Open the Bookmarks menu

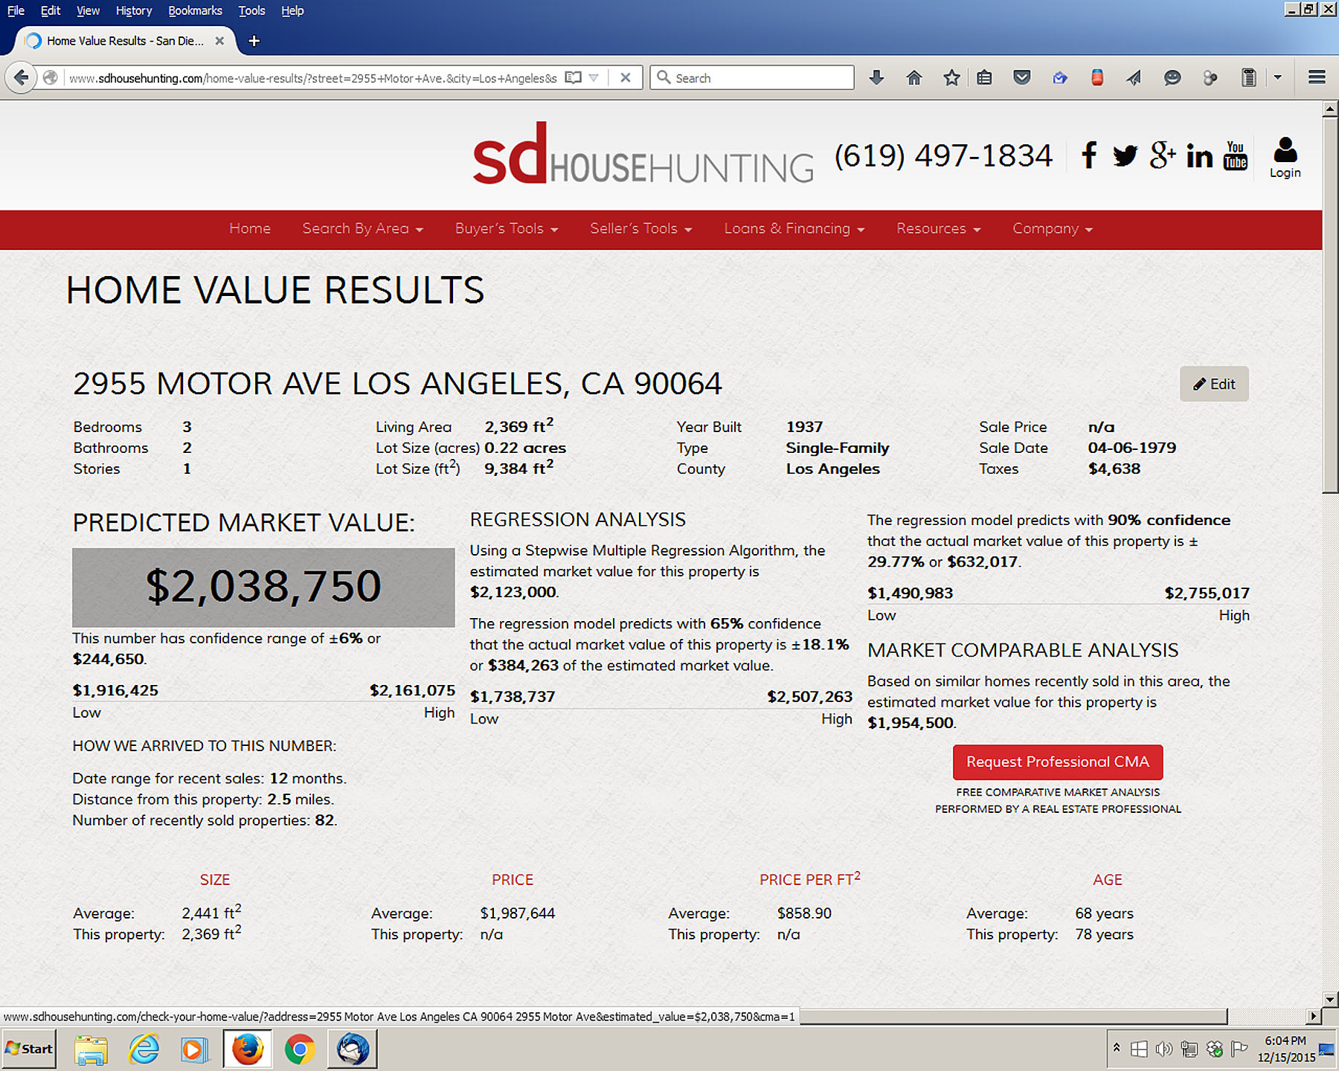coord(195,10)
